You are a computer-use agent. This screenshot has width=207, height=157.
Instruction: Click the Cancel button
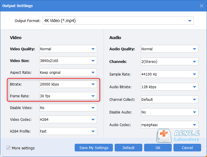pos(187,148)
